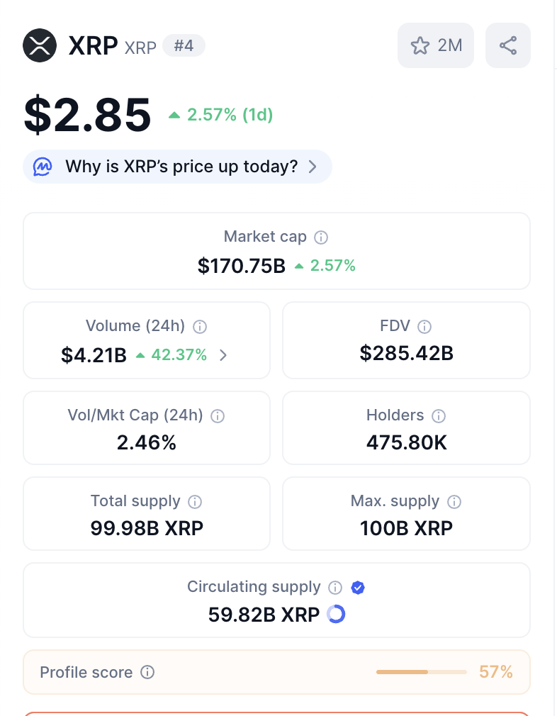The width and height of the screenshot is (557, 716).
Task: Click the verified circulating supply badge
Action: (358, 588)
